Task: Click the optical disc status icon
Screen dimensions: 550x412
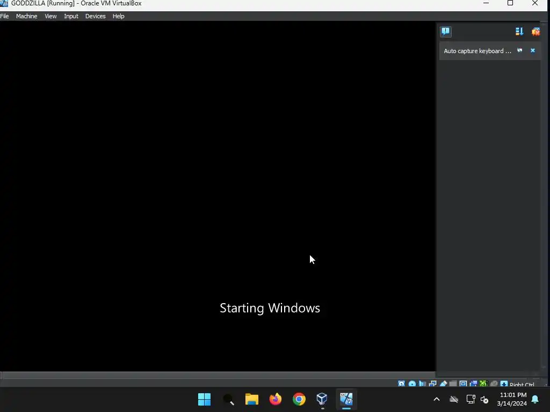Action: pyautogui.click(x=412, y=384)
